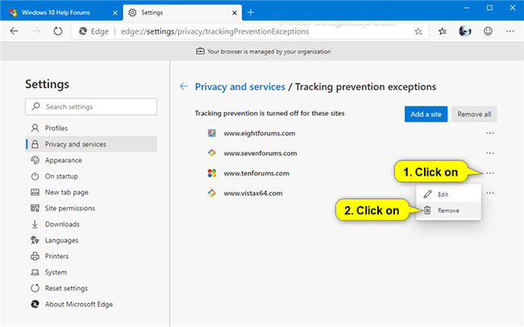This screenshot has height=327, width=524.
Task: Open a new tab with plus
Action: (250, 13)
